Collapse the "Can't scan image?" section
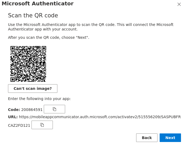Screen dimensions: 185x146 pos(33,89)
